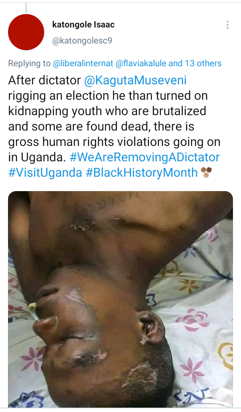241x412 pixels.
Task: Open the #BlackHistoryMonth hashtag
Action: point(142,172)
